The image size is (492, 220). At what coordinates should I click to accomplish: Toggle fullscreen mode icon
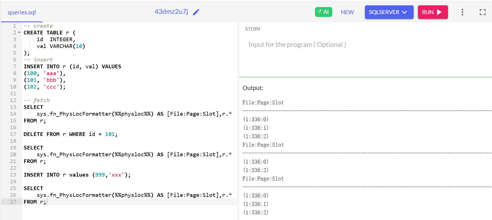tap(482, 12)
